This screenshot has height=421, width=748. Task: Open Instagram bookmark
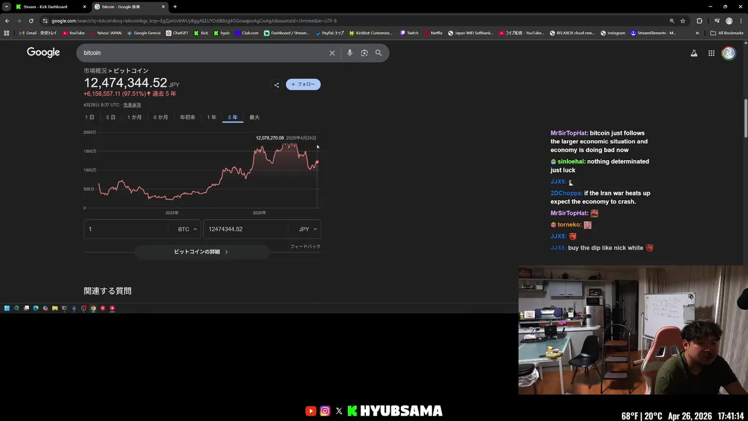click(x=612, y=33)
